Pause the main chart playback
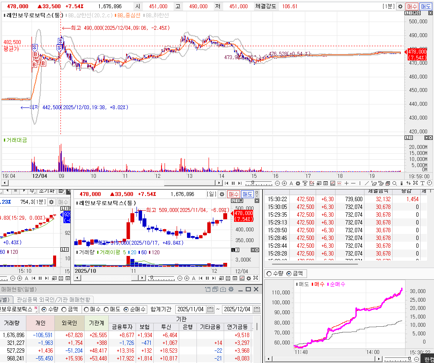 [233, 183]
